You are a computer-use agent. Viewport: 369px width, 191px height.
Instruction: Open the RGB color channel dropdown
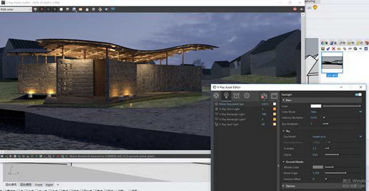16,9
